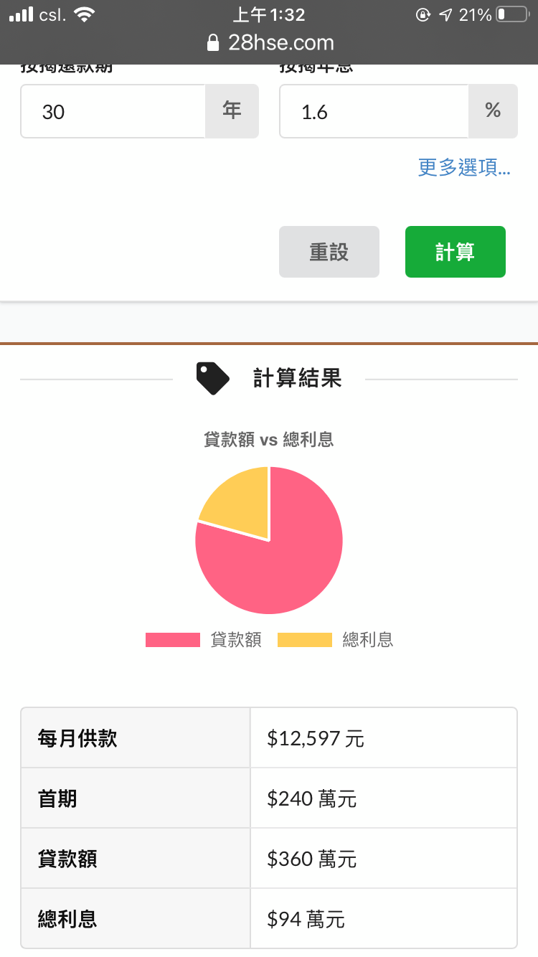Expand 更多選項... link

pos(464,168)
